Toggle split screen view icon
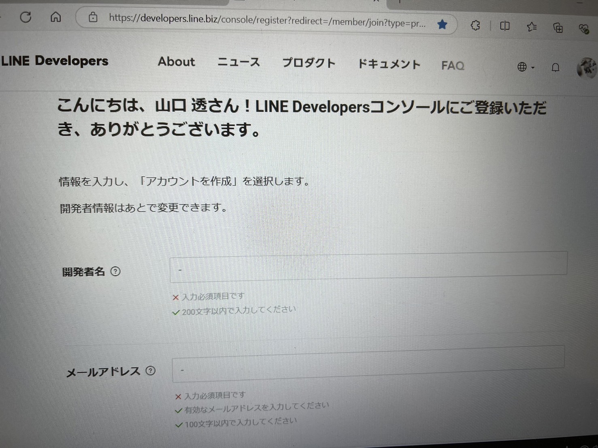Screen dimensions: 598x448 504,26
